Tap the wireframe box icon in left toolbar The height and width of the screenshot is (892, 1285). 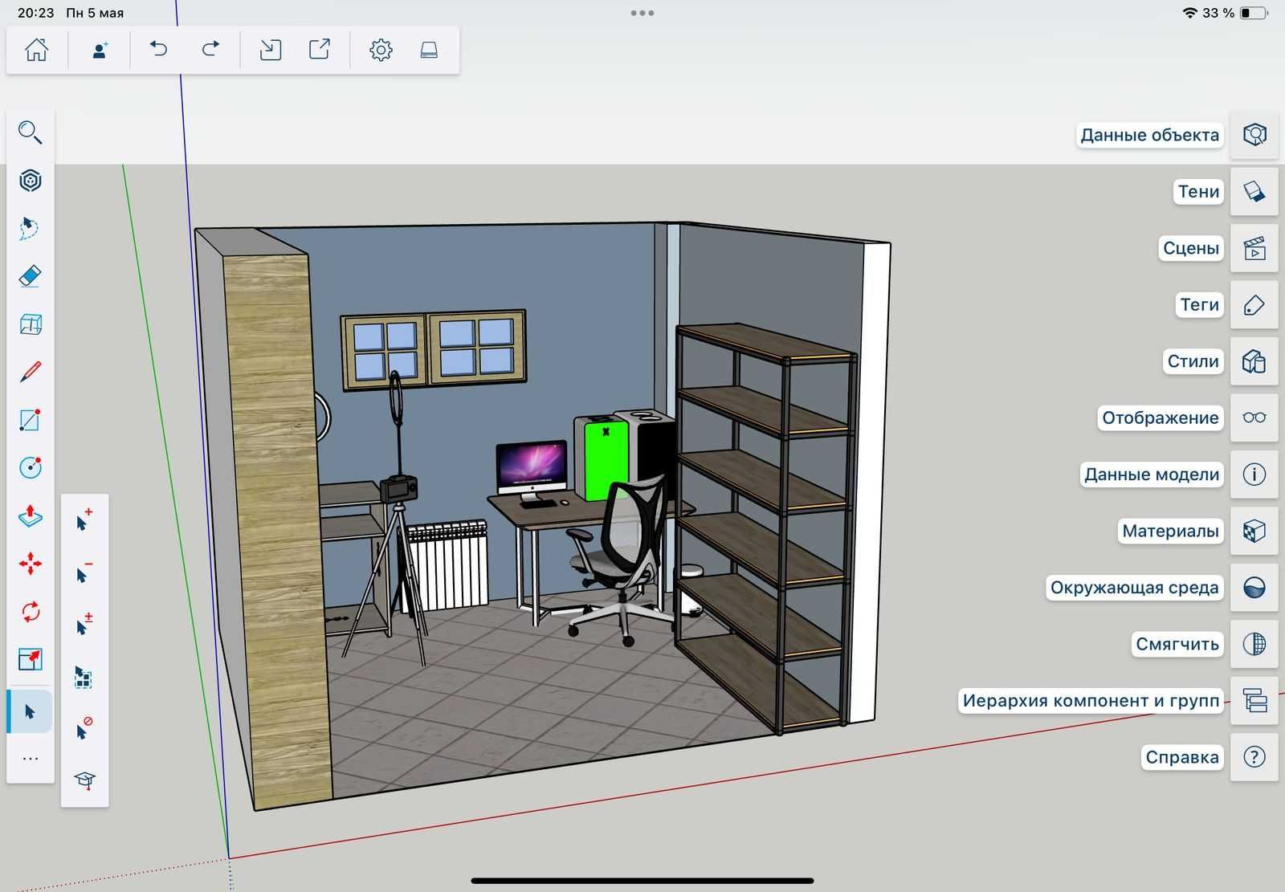click(x=31, y=324)
